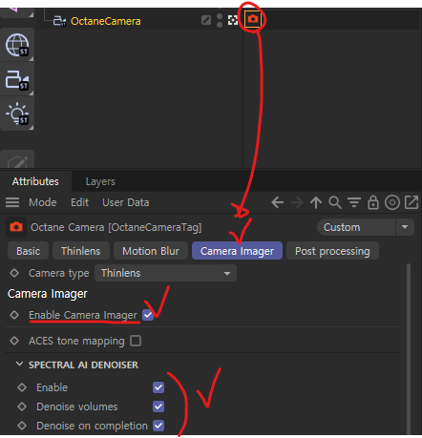Open the Edit menu
422x438 pixels.
pos(79,202)
